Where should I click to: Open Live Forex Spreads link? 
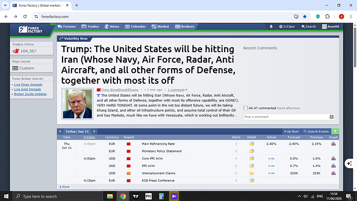click(x=28, y=84)
